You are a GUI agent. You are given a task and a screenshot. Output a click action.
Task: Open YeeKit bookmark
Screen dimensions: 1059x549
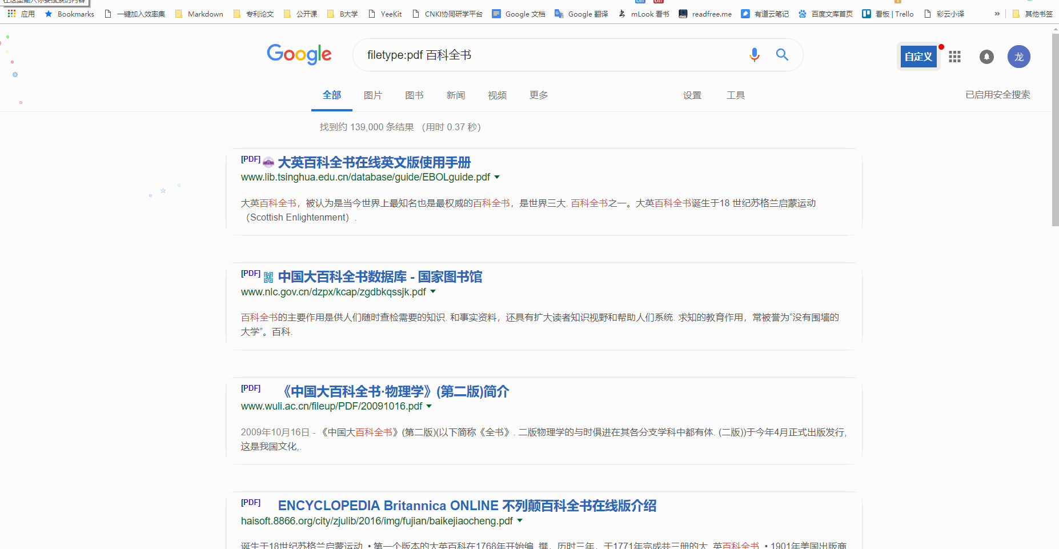384,14
